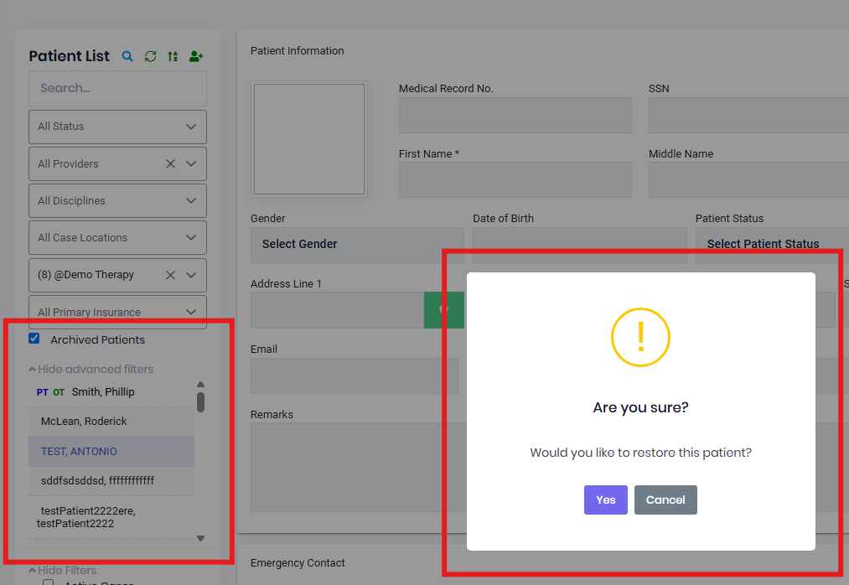The width and height of the screenshot is (849, 585).
Task: Select patient McLean, Roderick
Action: pyautogui.click(x=111, y=422)
